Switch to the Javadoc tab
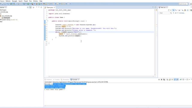 click(56, 79)
